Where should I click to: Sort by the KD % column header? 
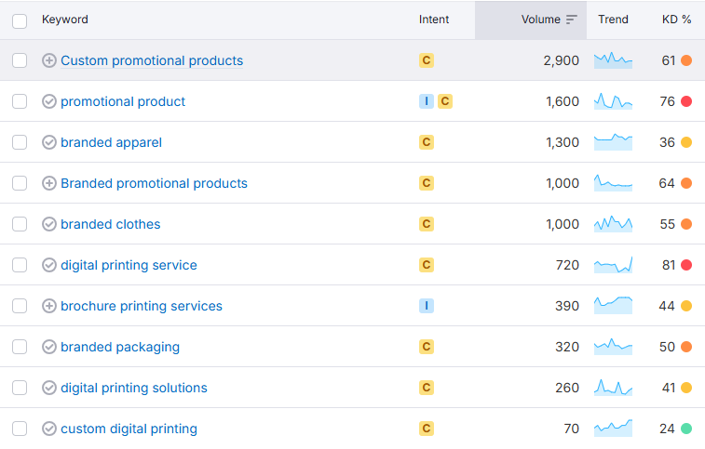676,20
